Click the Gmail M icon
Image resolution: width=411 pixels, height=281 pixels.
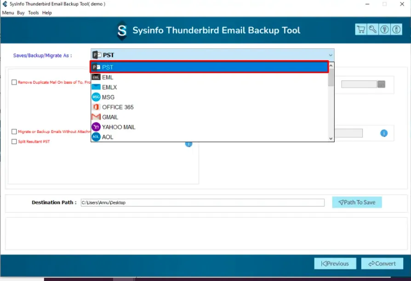tap(96, 117)
